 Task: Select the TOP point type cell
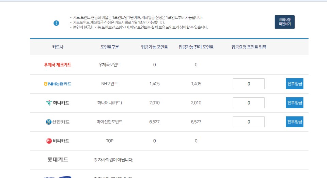click(109, 141)
